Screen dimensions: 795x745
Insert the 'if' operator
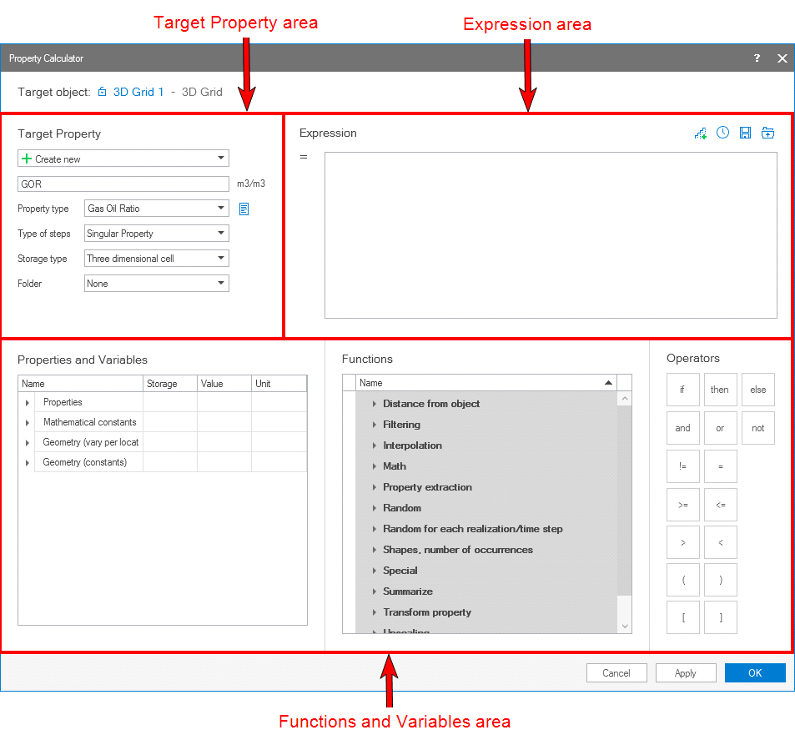[682, 390]
